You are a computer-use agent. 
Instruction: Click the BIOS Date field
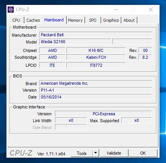tap(95, 97)
